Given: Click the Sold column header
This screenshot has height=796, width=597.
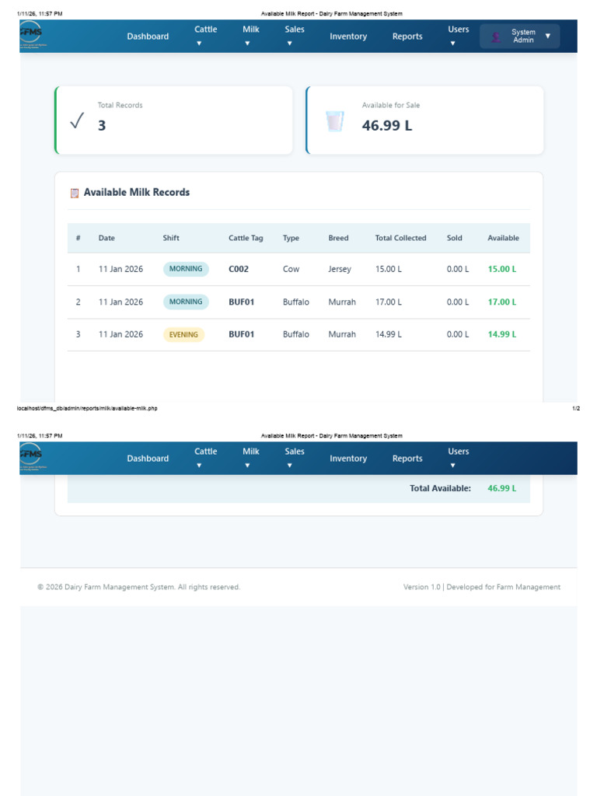Looking at the screenshot, I should pos(454,238).
